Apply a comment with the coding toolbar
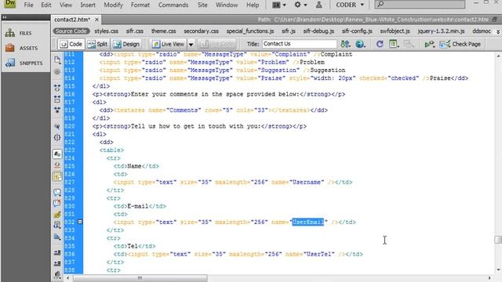This screenshot has width=502, height=282. (x=57, y=192)
